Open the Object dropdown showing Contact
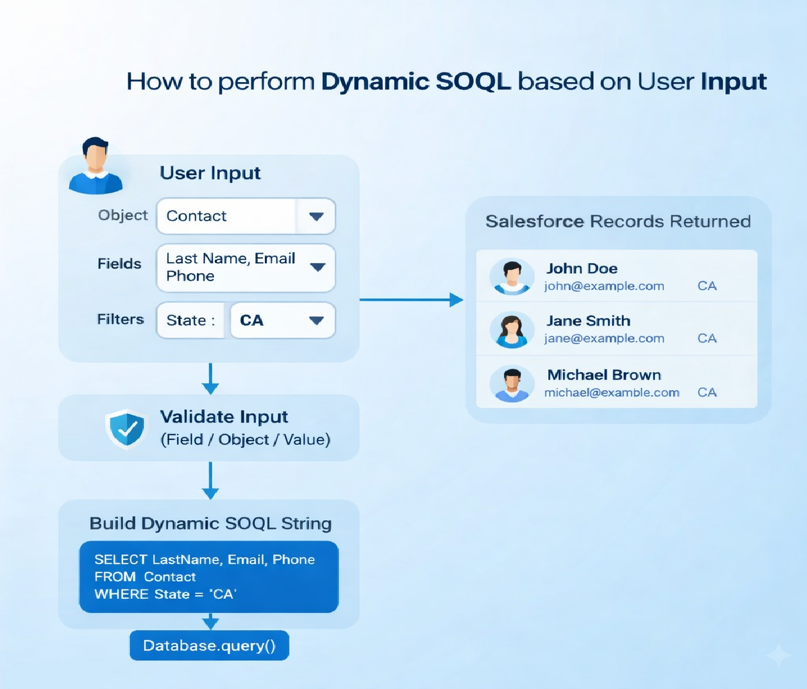This screenshot has height=689, width=807. (x=316, y=216)
